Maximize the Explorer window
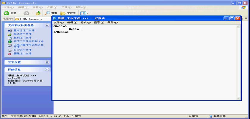This screenshot has height=119, width=250. pyautogui.click(x=239, y=3)
